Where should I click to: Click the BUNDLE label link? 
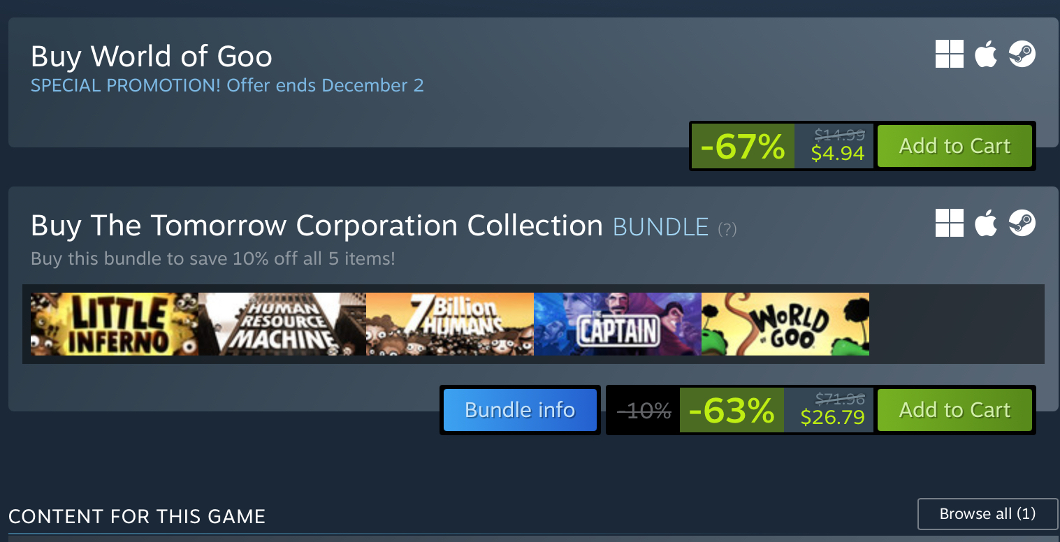[x=660, y=228]
